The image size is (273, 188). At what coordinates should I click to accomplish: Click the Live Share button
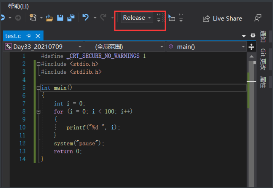(222, 18)
